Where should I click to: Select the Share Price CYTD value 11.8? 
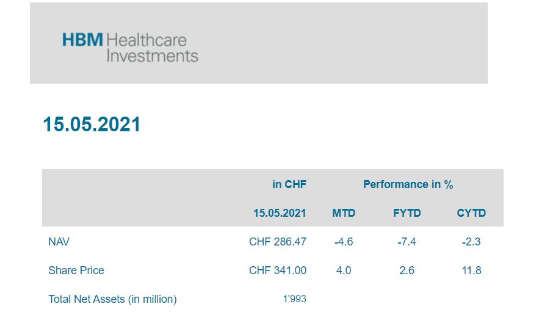[471, 270]
